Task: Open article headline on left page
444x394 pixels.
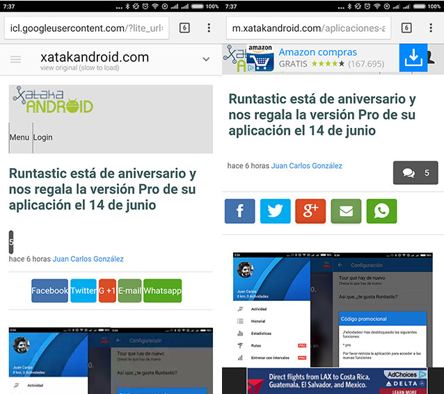Action: [102, 189]
